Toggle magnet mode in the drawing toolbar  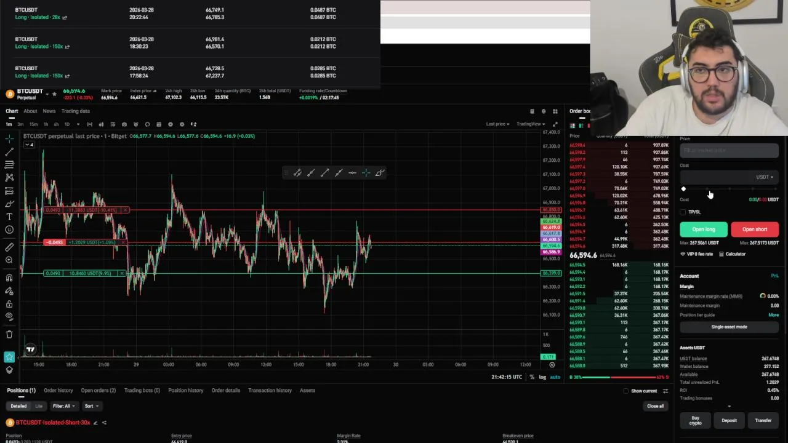coord(9,277)
